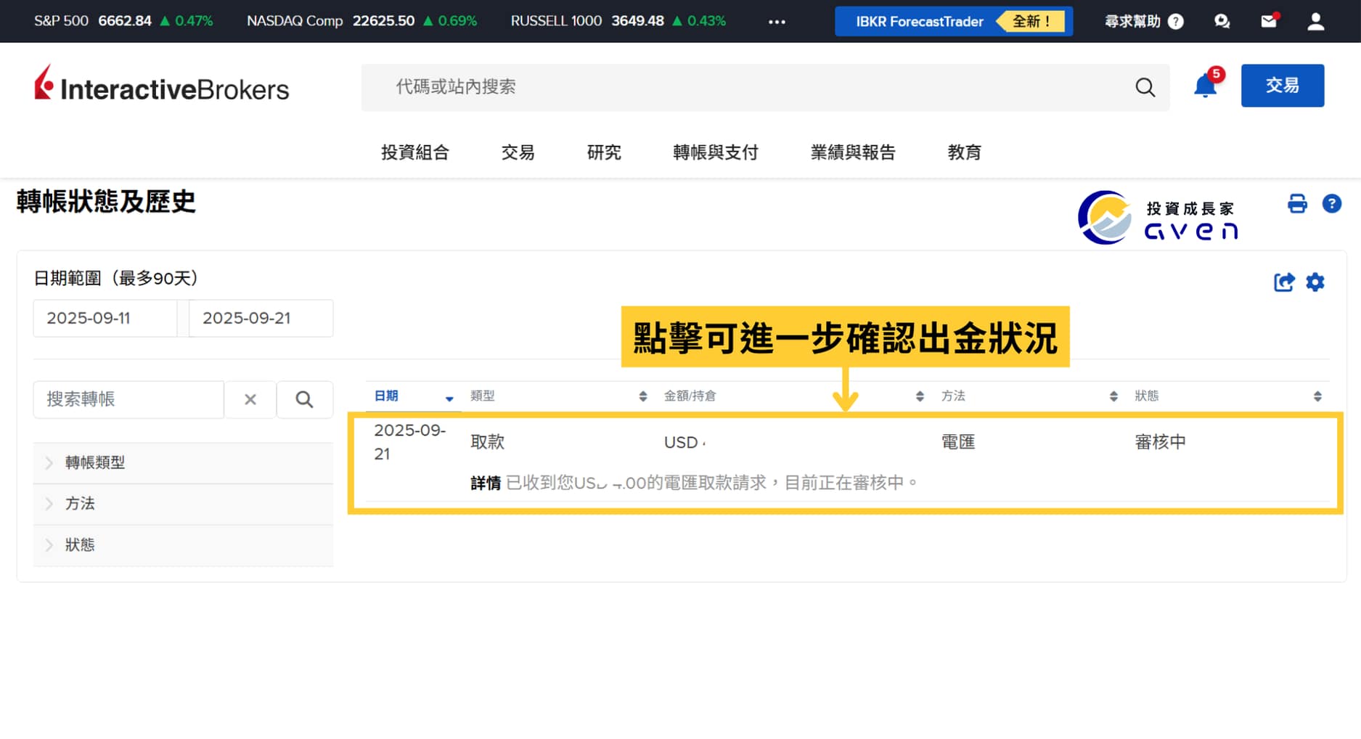Screen dimensions: 1361x739
Task: Open table settings gear icon
Action: 1315,282
